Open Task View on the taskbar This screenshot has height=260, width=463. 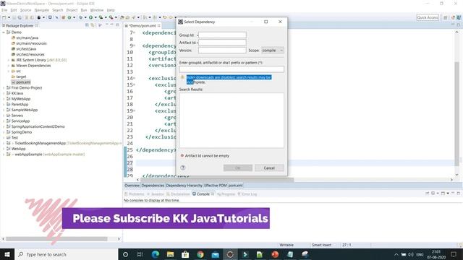140,254
